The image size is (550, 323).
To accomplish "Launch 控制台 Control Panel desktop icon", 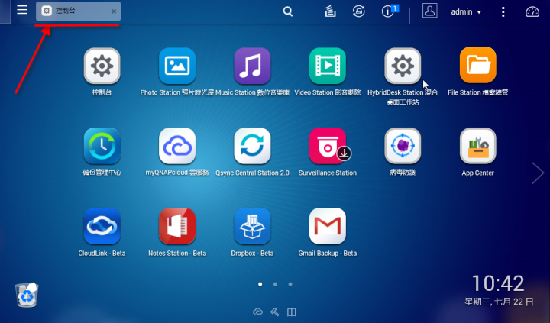I will [102, 66].
